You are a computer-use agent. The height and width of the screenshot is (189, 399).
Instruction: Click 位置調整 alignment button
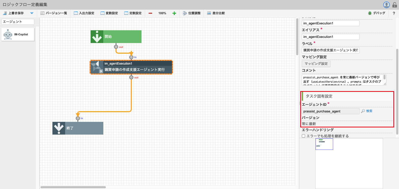click(192, 13)
